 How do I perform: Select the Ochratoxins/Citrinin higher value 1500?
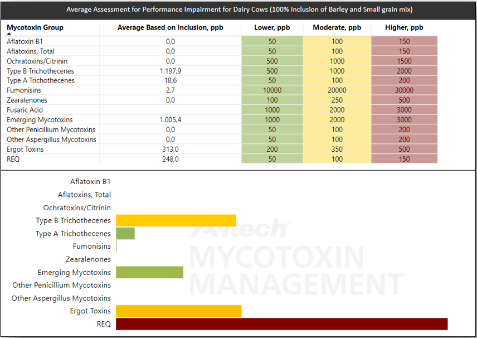pos(405,61)
